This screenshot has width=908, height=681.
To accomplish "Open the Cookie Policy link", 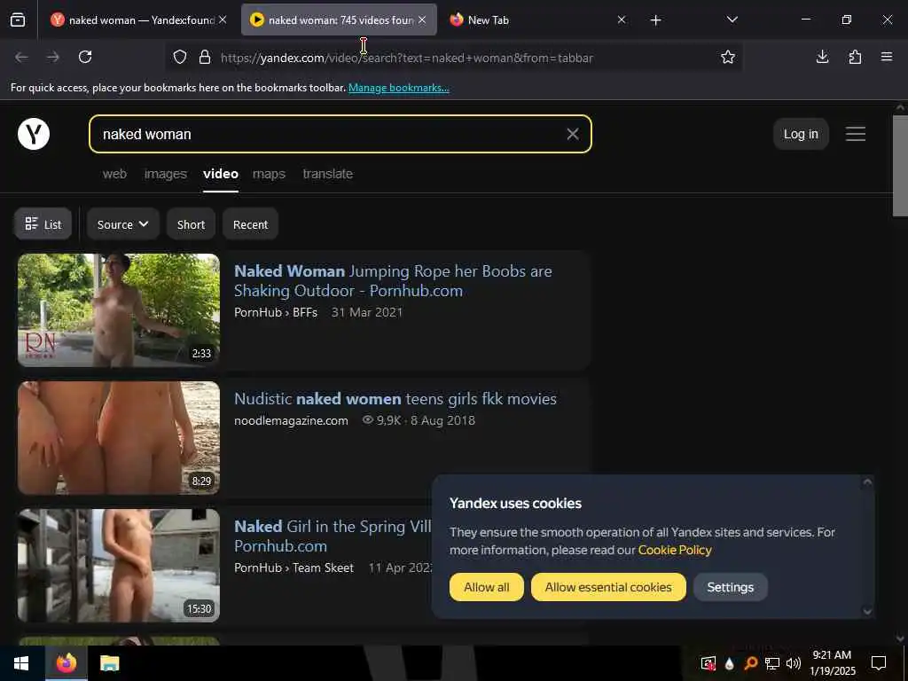I will pyautogui.click(x=675, y=550).
